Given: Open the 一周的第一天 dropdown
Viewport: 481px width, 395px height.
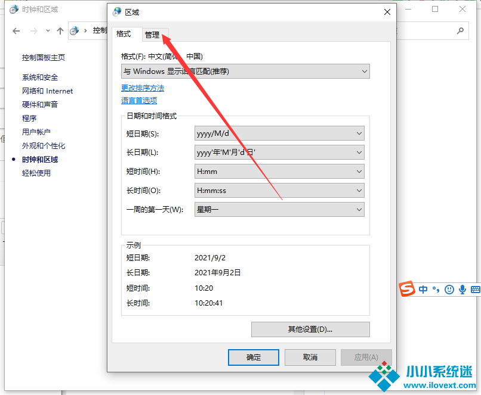Looking at the screenshot, I should pyautogui.click(x=279, y=210).
